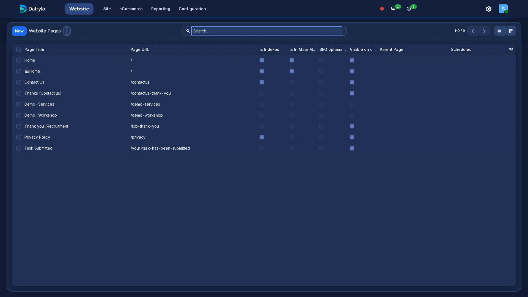Screen dimensions: 528x297
Task: Open the Configuration menu
Action: [192, 9]
